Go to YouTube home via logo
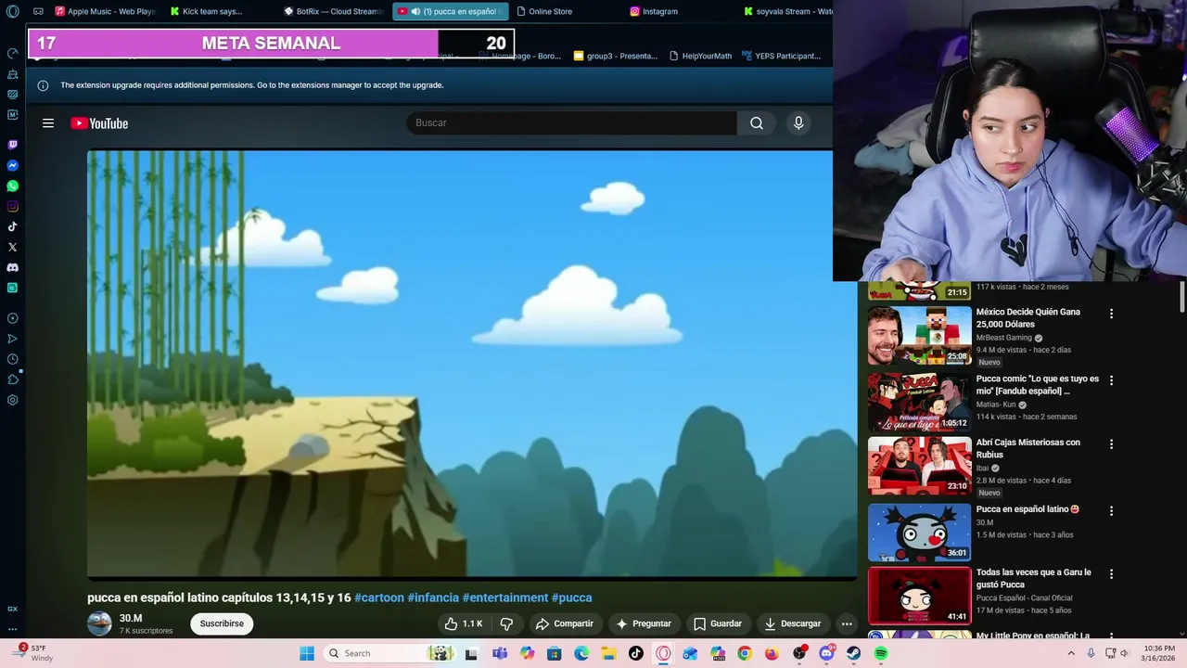 99,123
